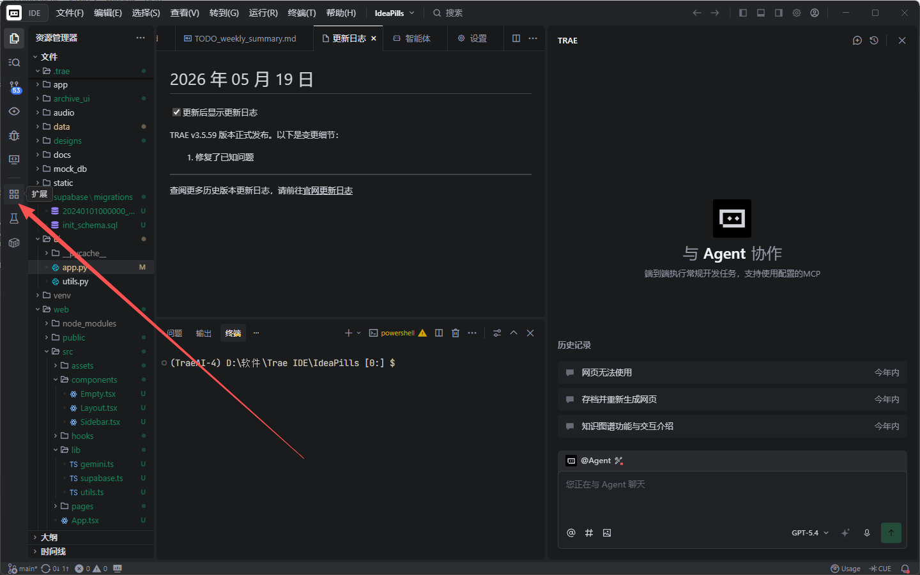Uncheck the 更新后显示更新日志 checkbox

pos(176,112)
